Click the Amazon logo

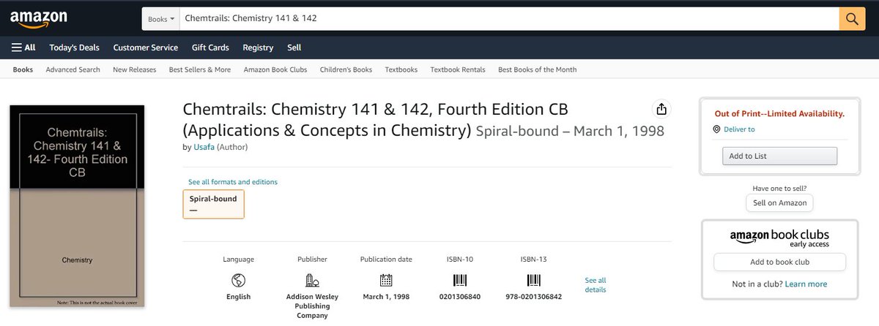pyautogui.click(x=38, y=19)
